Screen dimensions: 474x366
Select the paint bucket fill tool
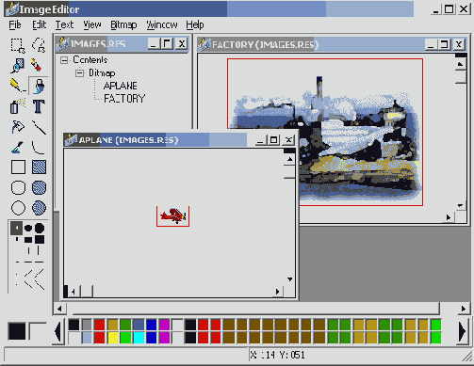click(x=39, y=86)
